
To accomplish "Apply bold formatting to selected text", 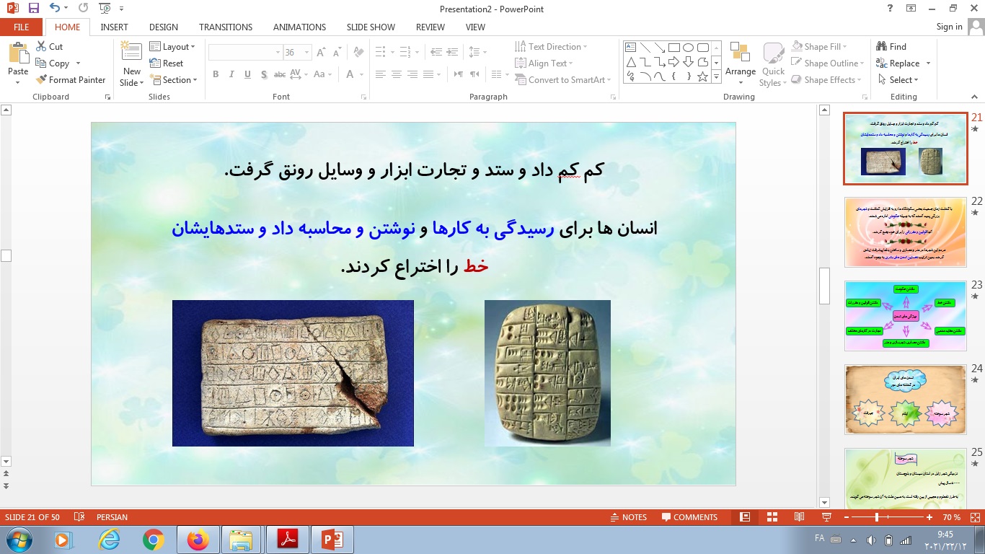I will (x=215, y=74).
